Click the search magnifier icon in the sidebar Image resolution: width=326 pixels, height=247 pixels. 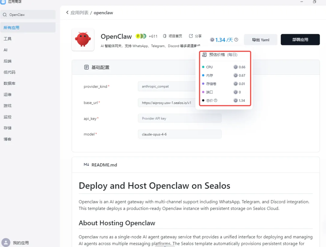pyautogui.click(x=5, y=15)
